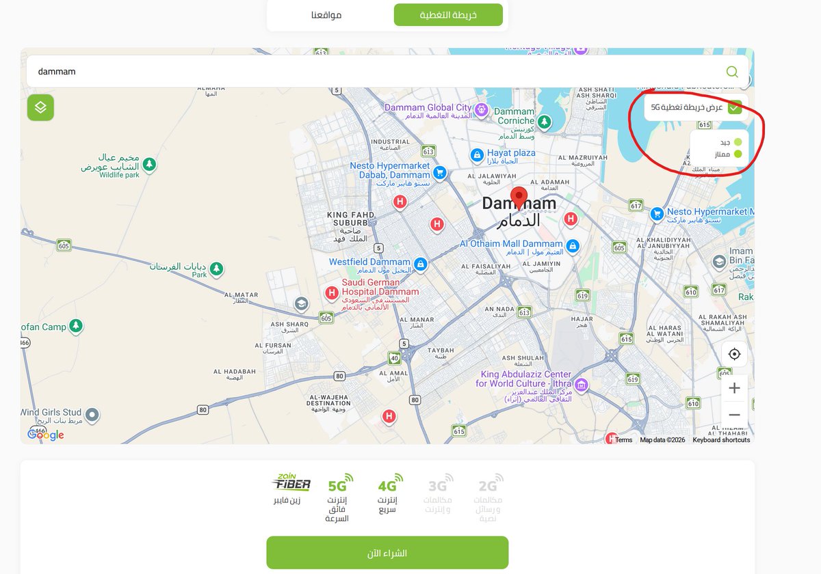Click the الشراء الآن purchase button
The height and width of the screenshot is (574, 821).
pyautogui.click(x=387, y=553)
